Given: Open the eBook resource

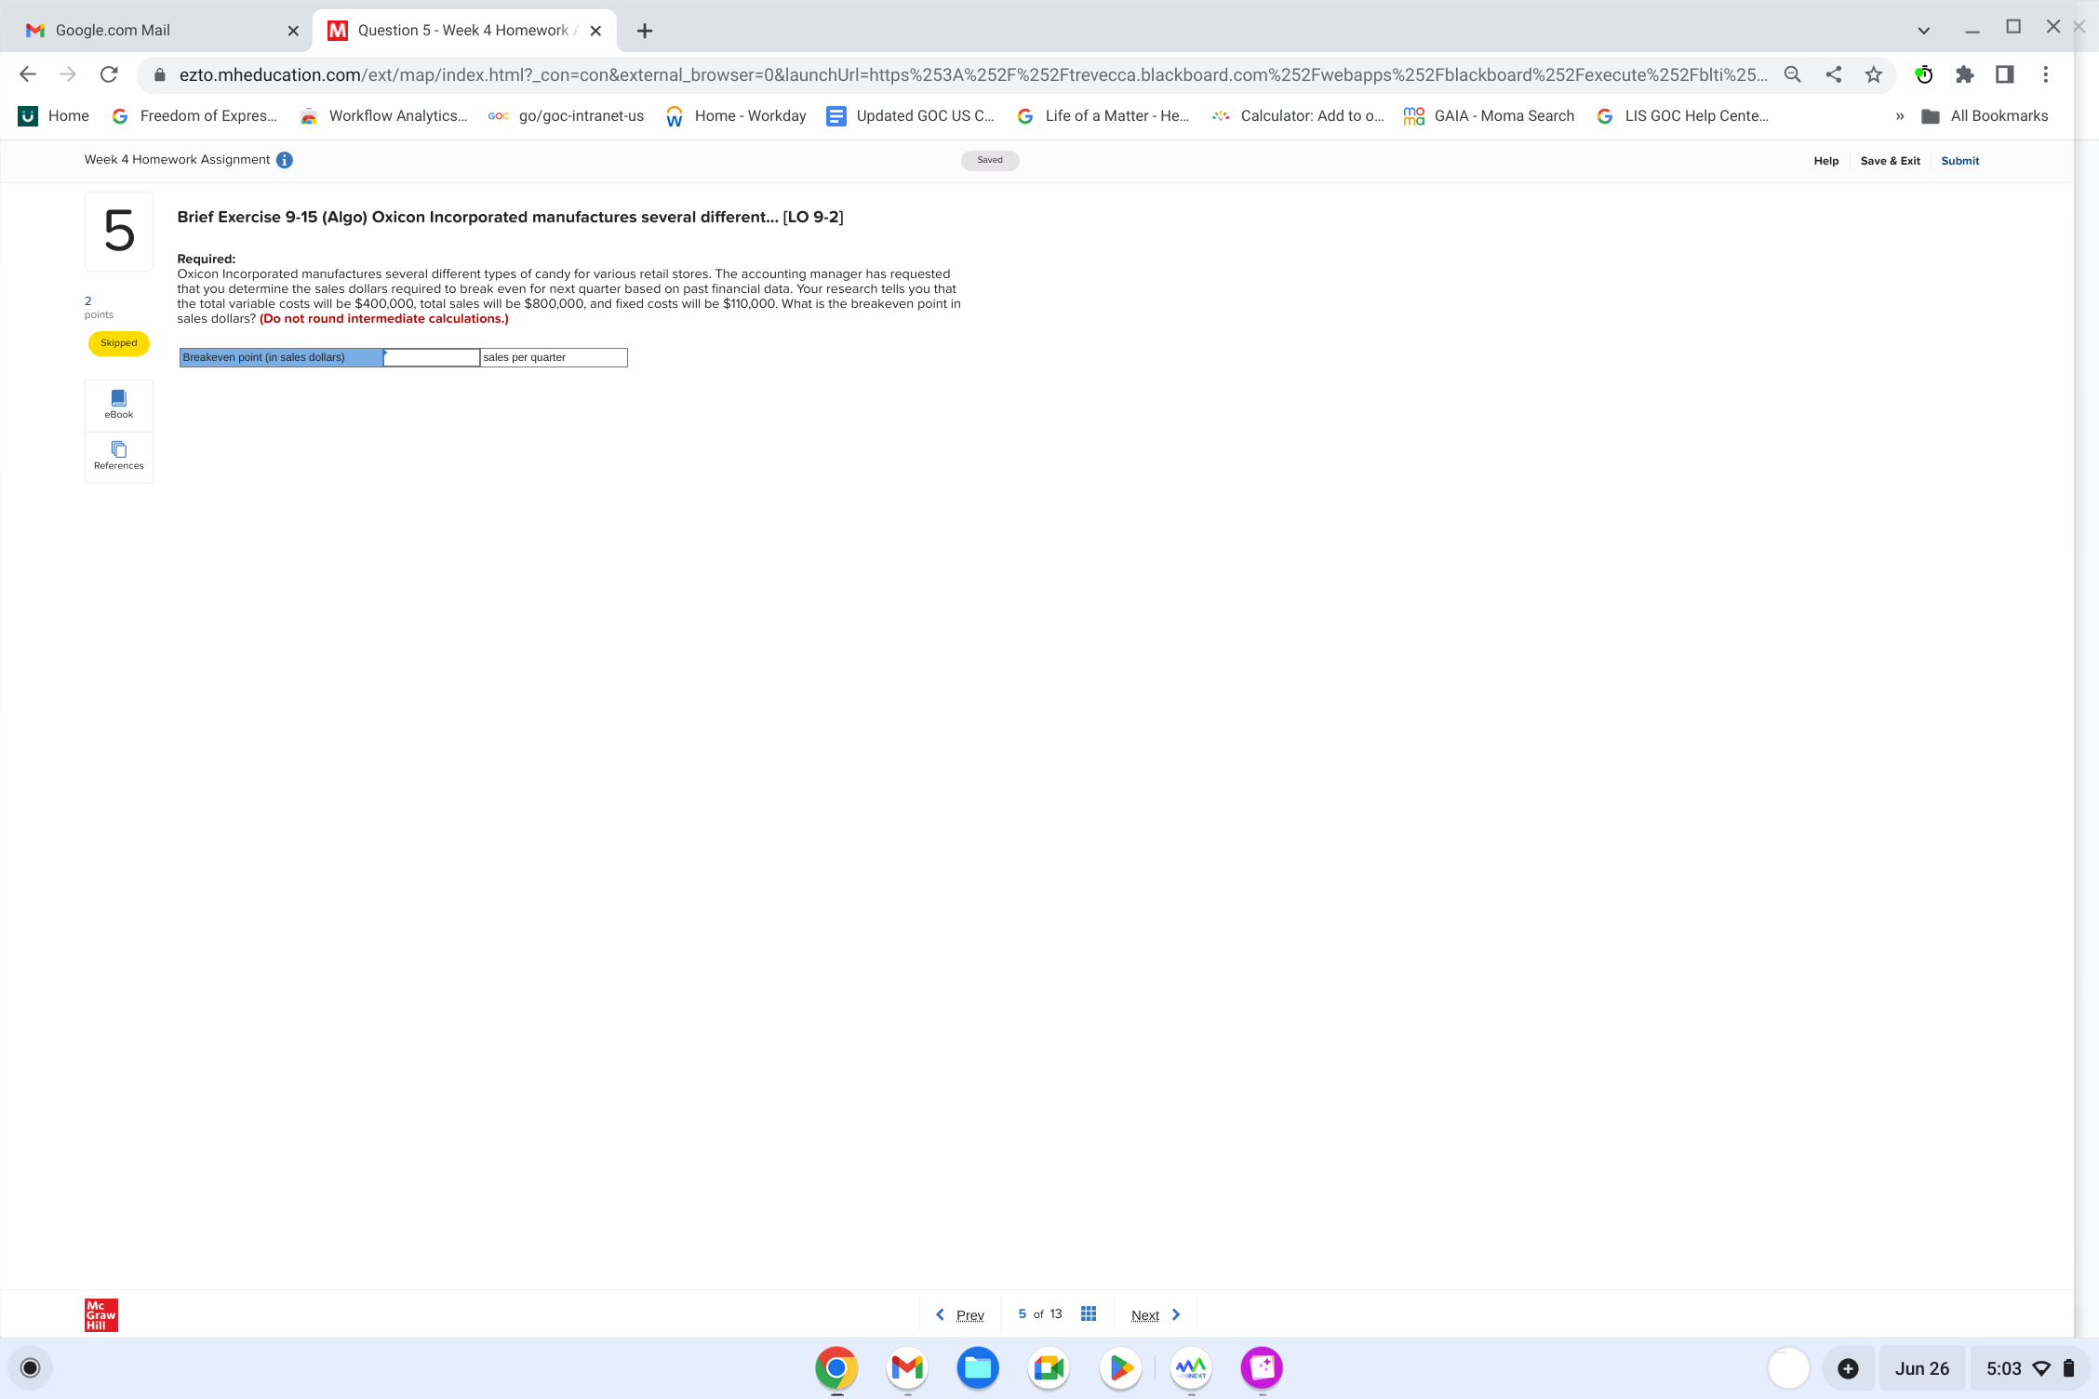Looking at the screenshot, I should [118, 405].
